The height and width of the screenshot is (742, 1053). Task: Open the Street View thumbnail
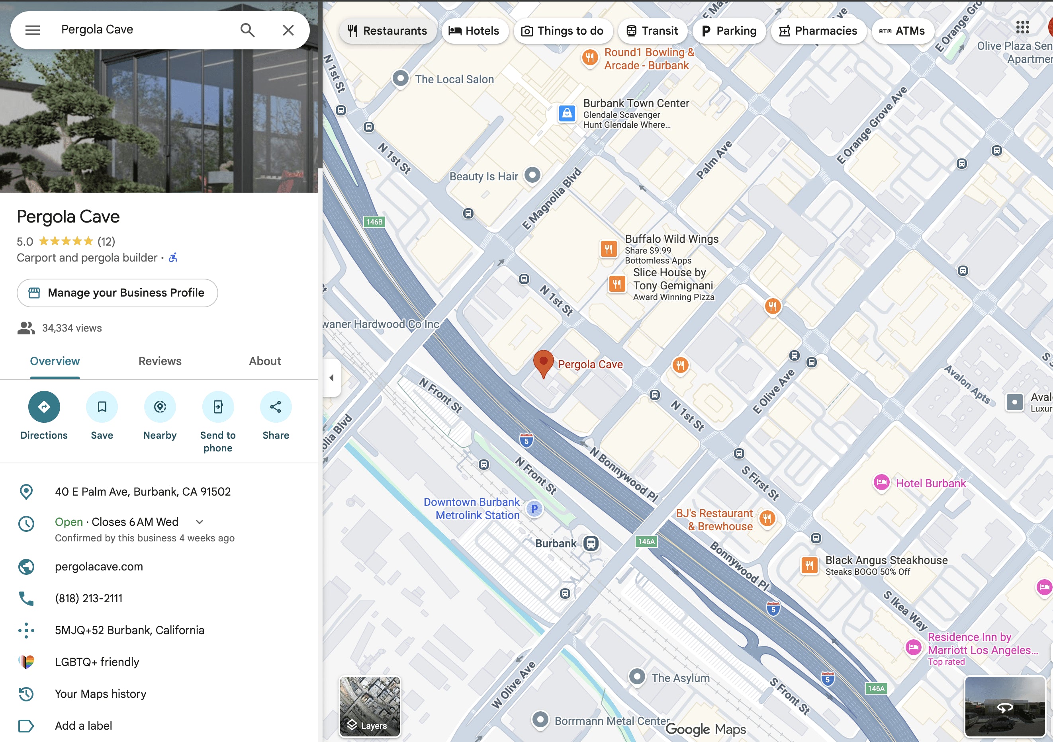pos(1004,706)
